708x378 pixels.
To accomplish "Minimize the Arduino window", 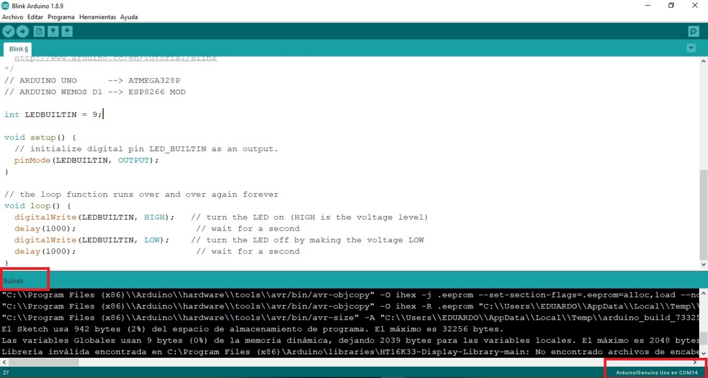I will pyautogui.click(x=647, y=5).
